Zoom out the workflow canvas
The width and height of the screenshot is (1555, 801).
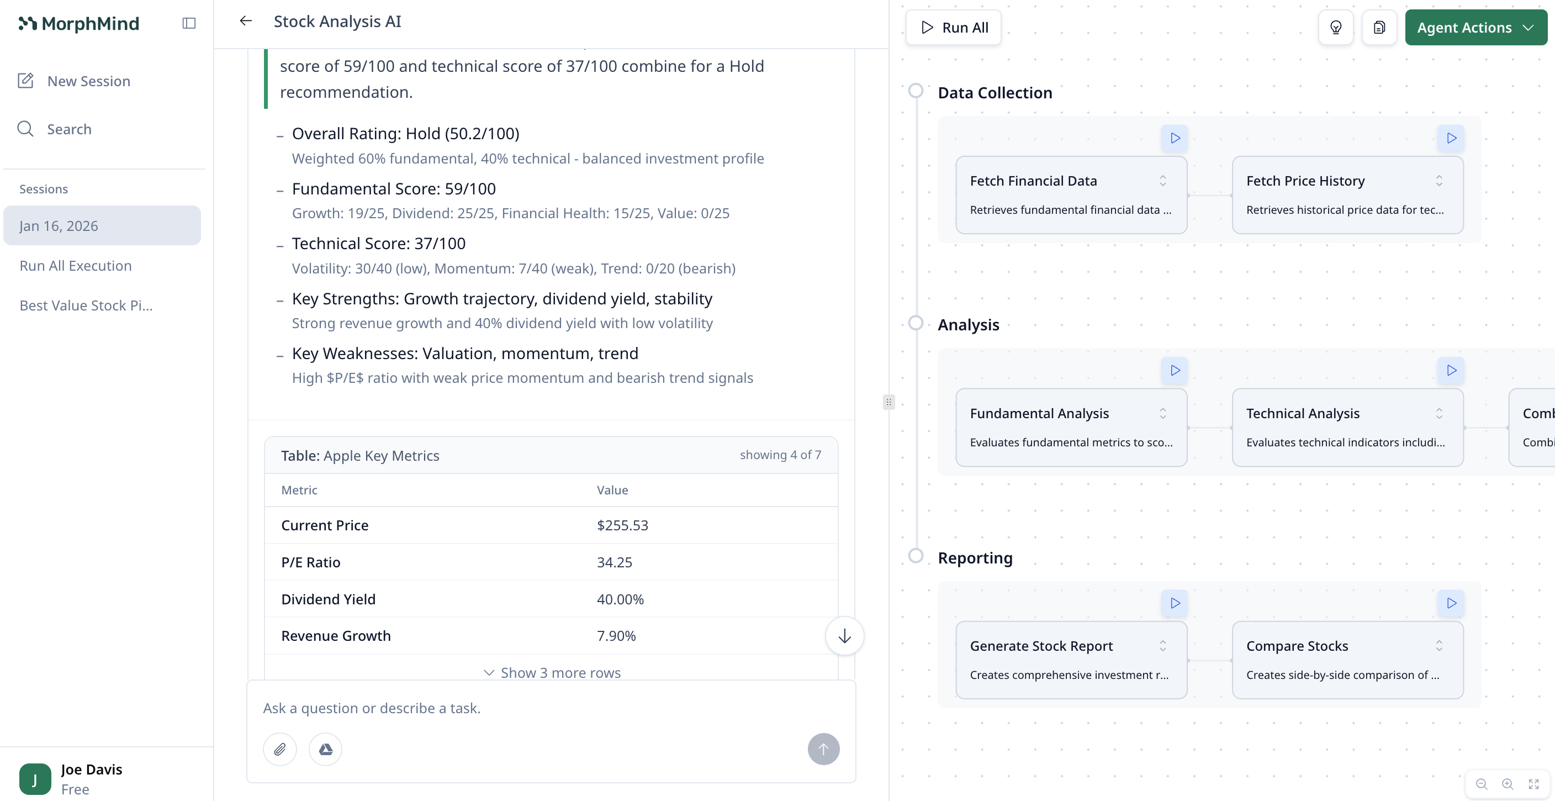click(x=1482, y=783)
